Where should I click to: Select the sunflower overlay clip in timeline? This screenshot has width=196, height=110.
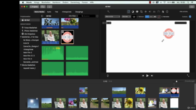click(x=140, y=92)
